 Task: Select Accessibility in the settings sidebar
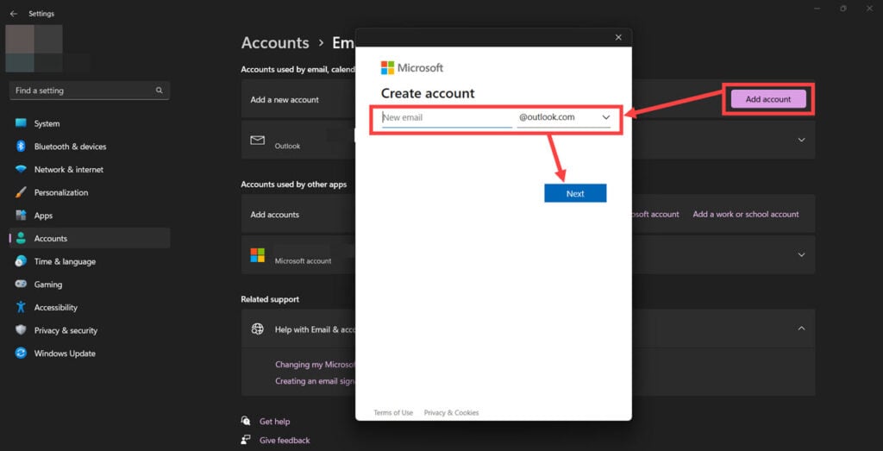coord(55,308)
